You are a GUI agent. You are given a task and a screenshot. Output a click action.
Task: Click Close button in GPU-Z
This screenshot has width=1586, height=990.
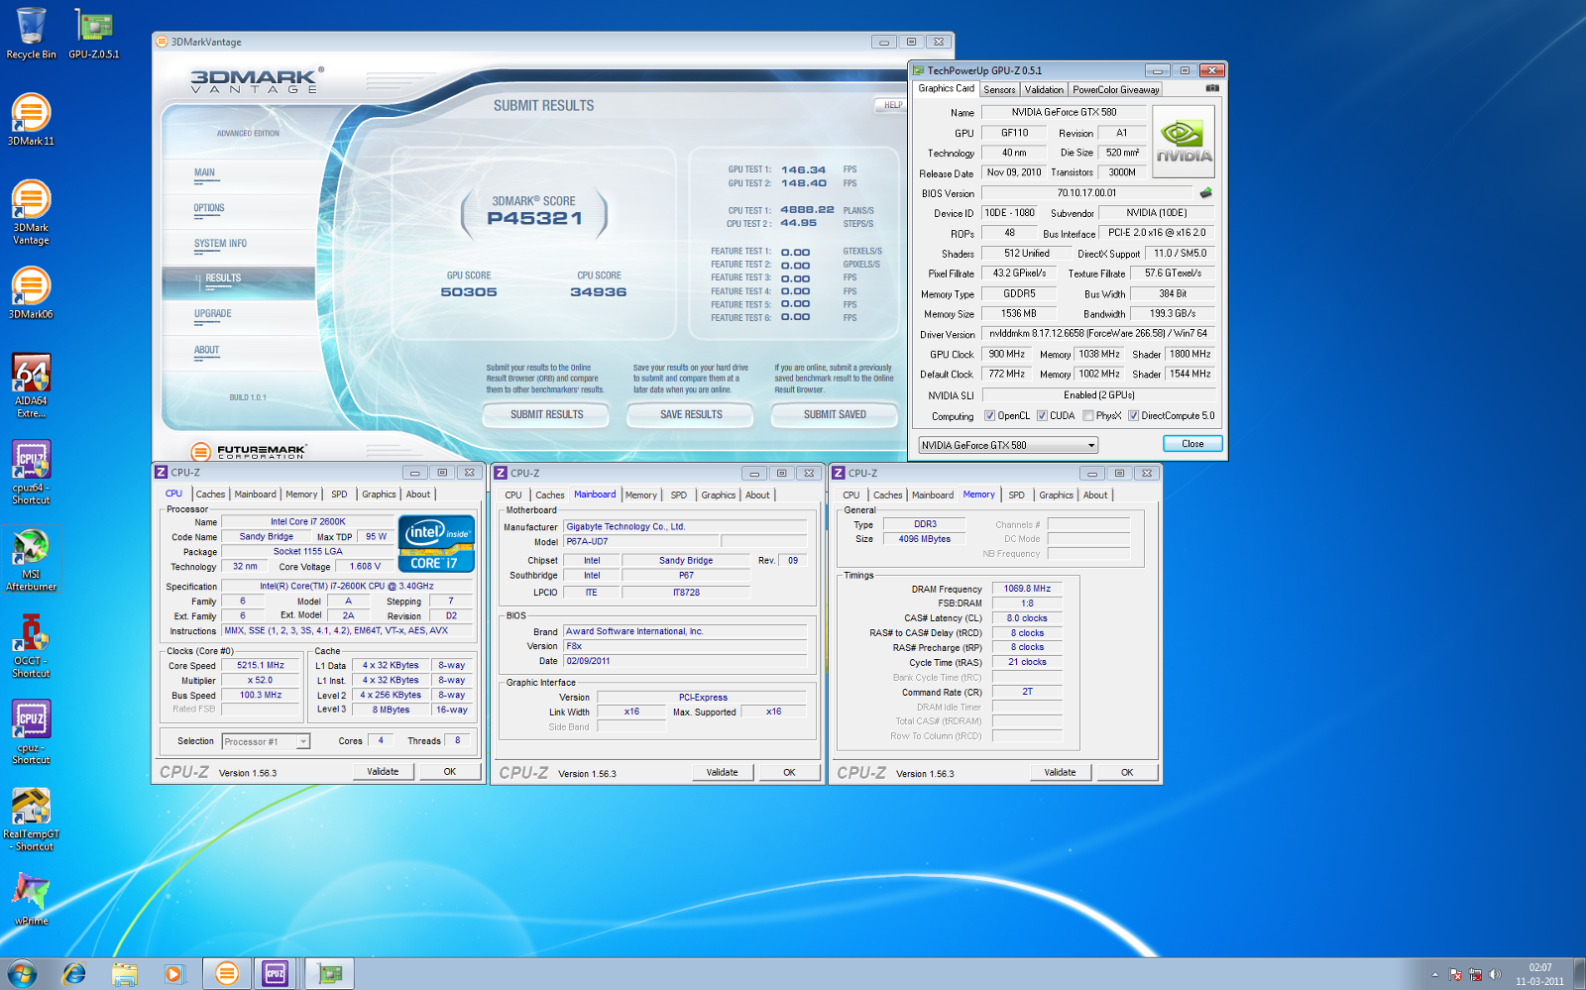1192,444
